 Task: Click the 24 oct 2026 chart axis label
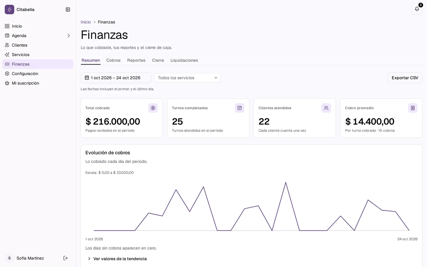pos(407,239)
